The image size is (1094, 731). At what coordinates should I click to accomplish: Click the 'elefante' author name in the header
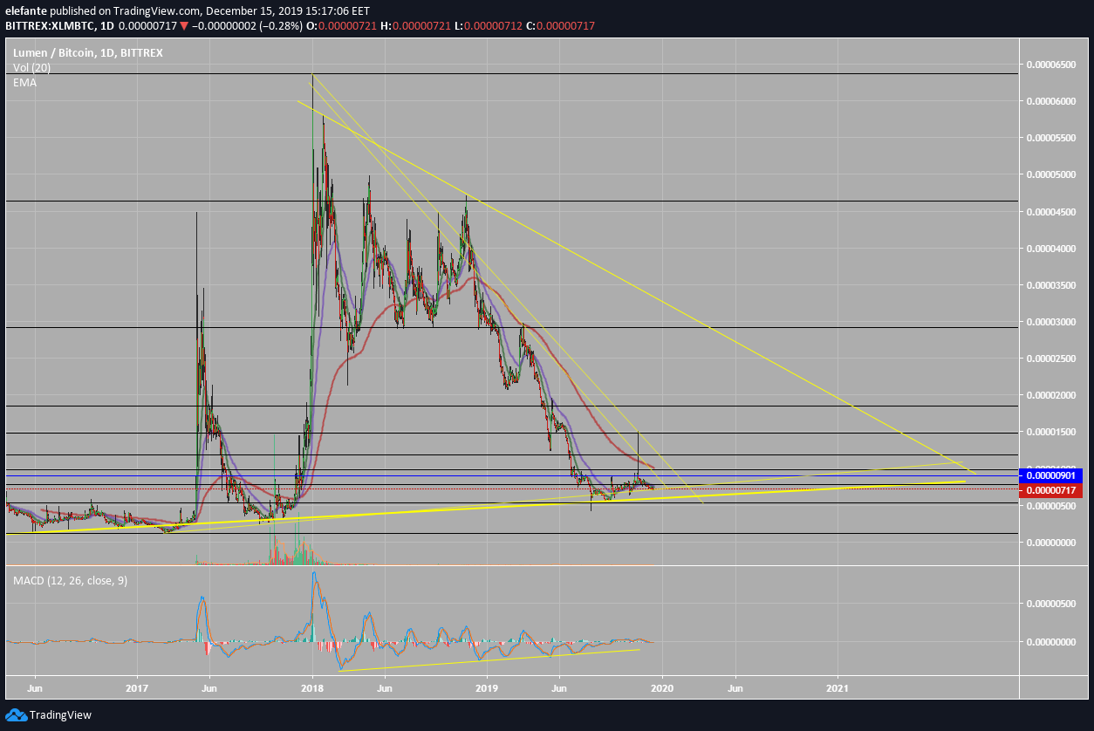point(24,11)
